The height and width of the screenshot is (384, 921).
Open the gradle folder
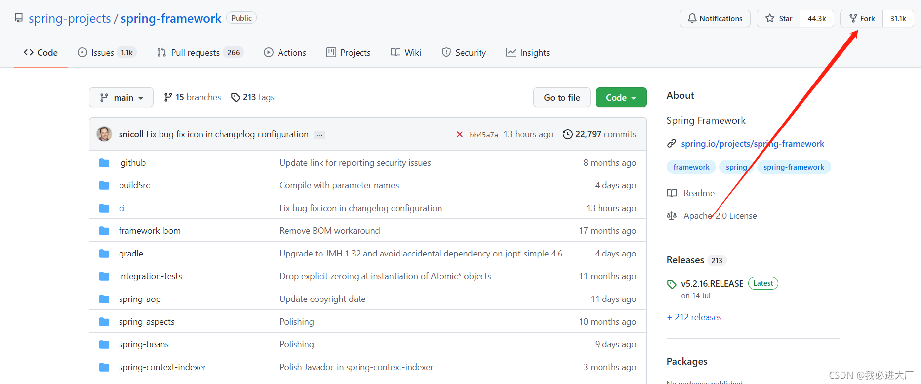131,254
